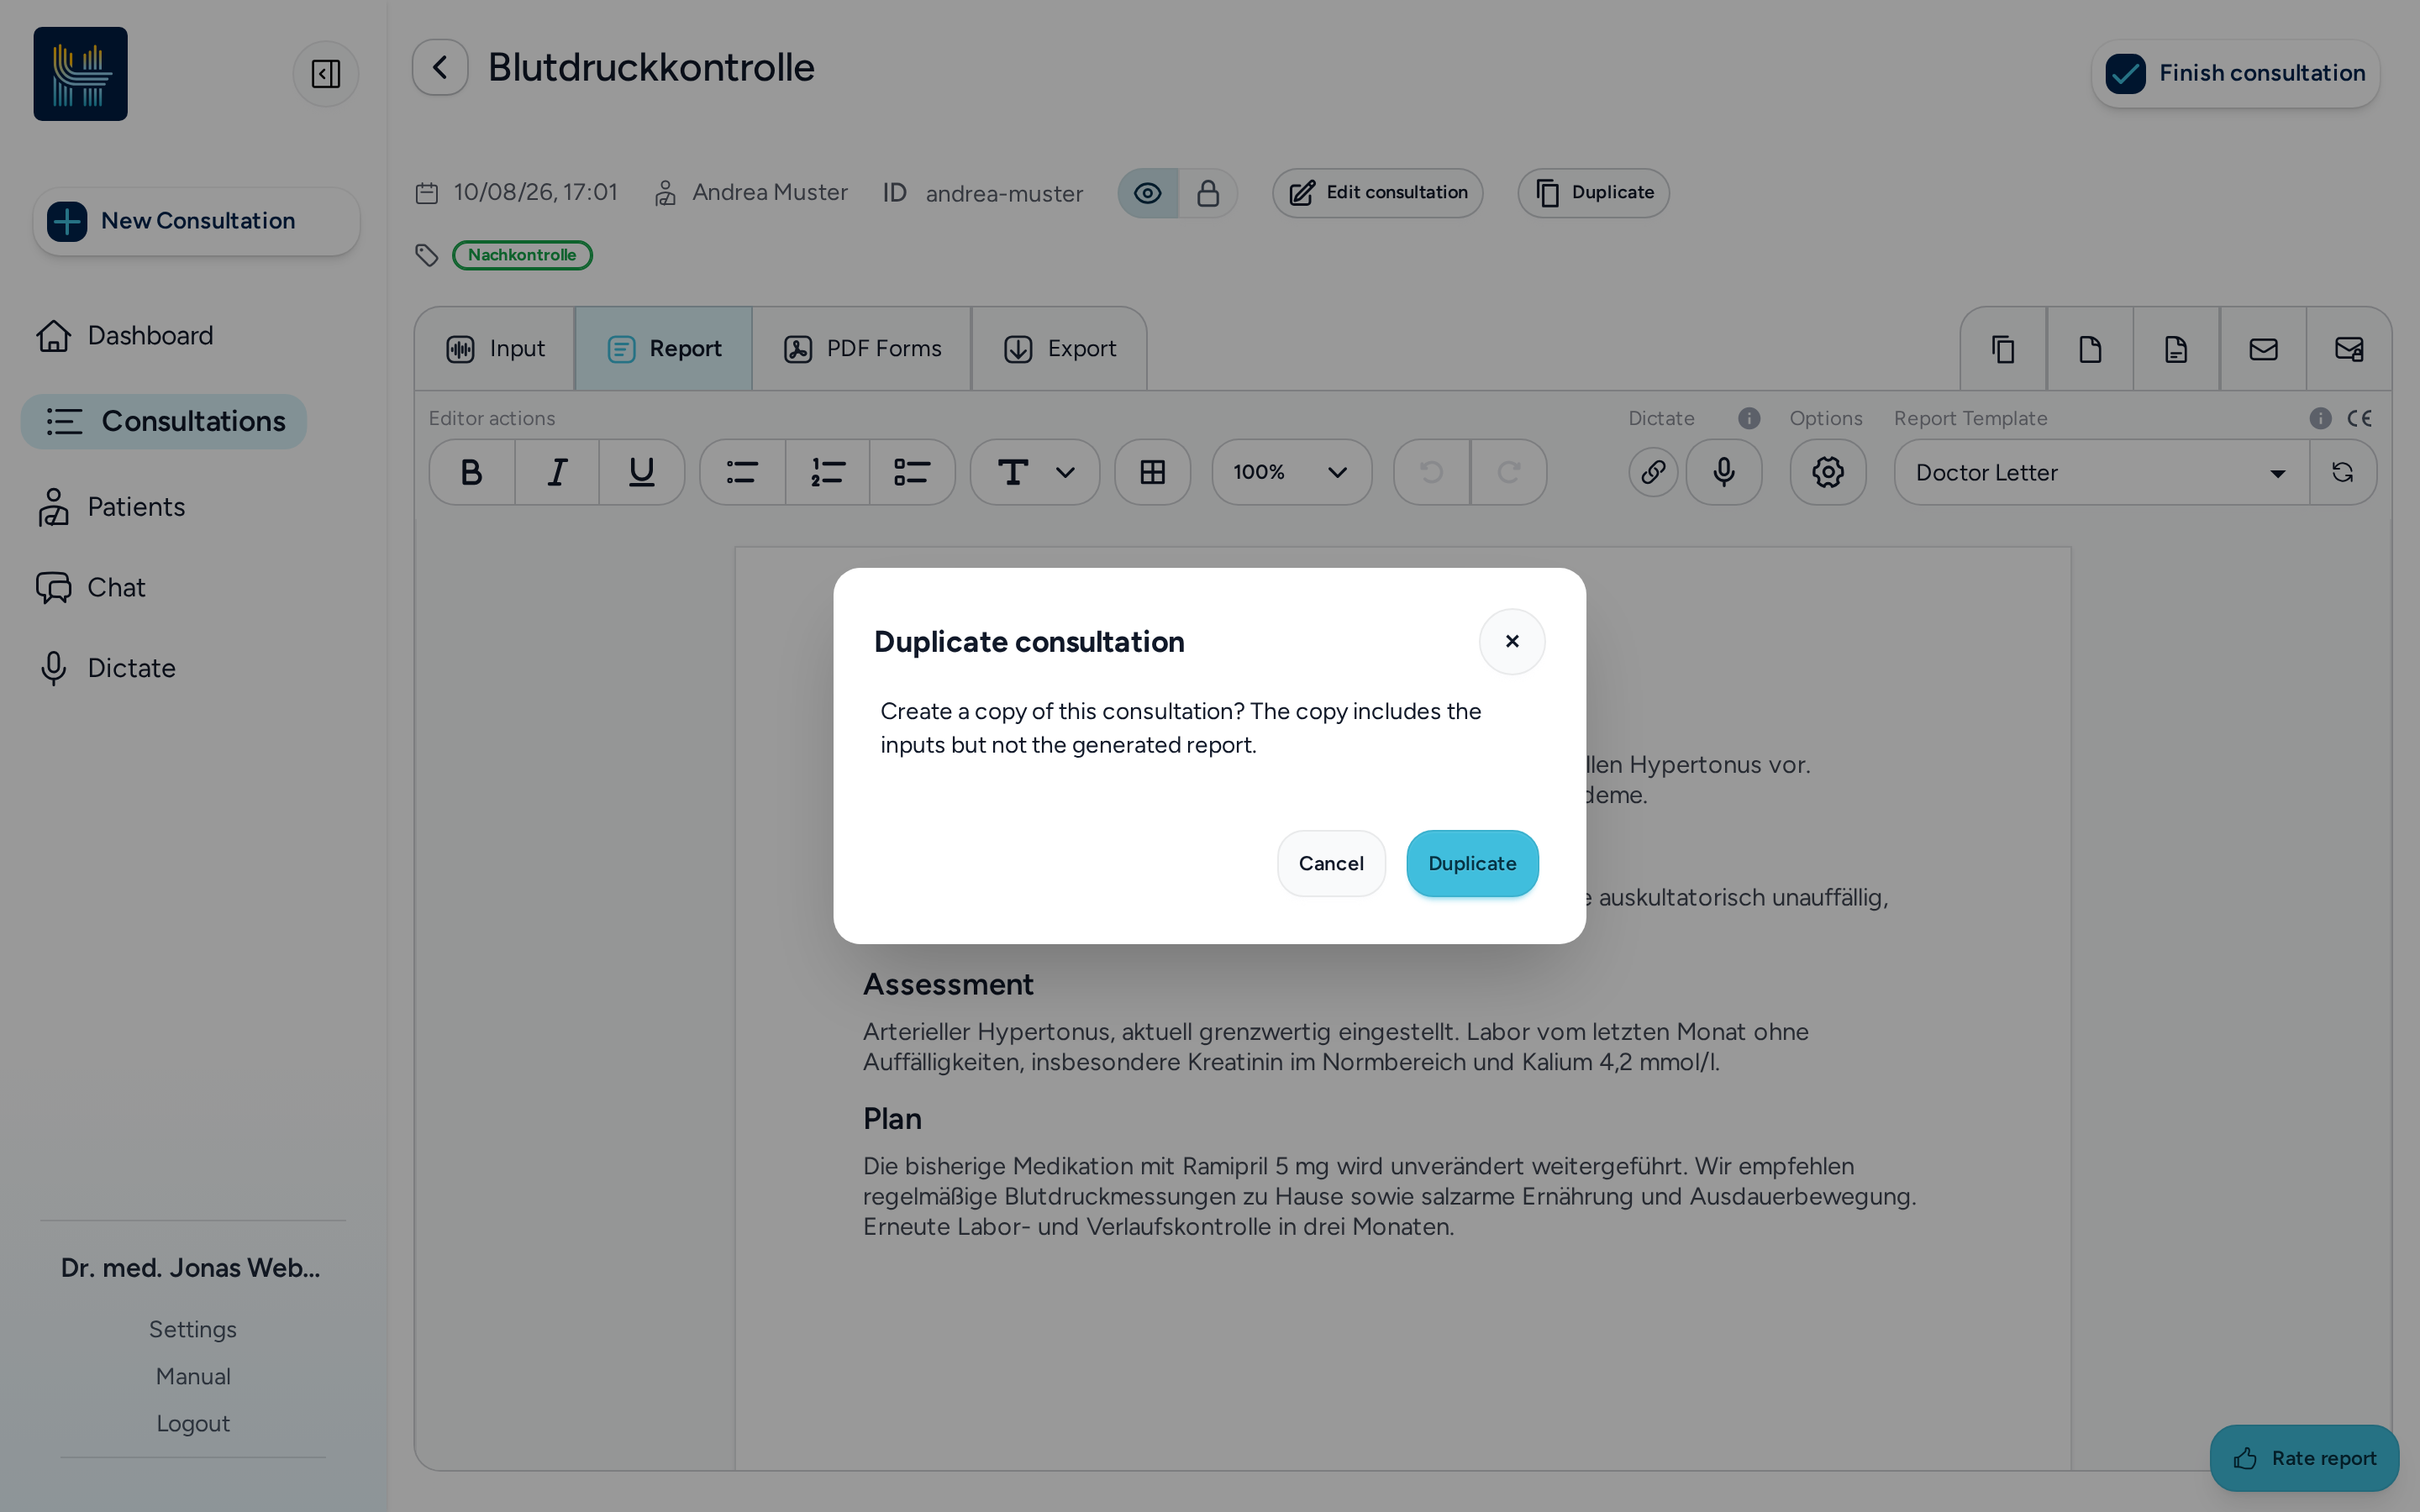Viewport: 2420px width, 1512px height.
Task: Open Dictate in the sidebar
Action: click(106, 668)
